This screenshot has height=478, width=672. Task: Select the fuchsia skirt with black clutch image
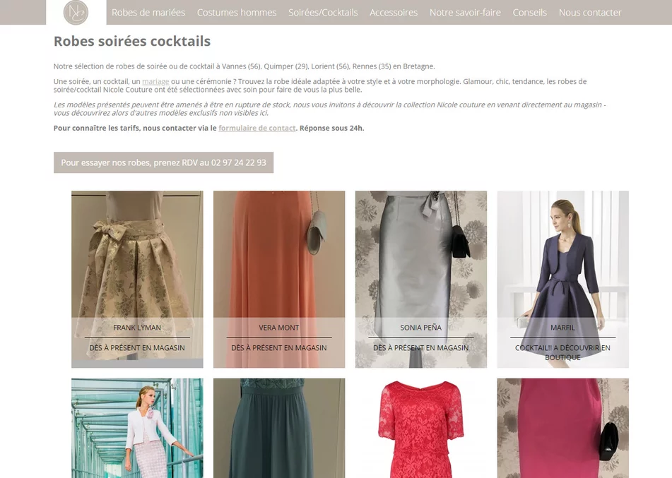562,428
